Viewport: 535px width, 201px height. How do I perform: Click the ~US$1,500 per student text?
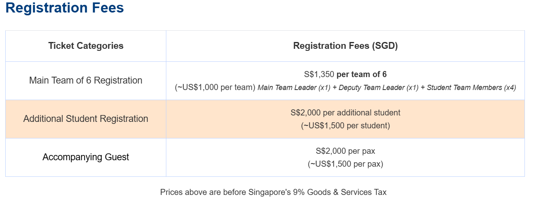pos(345,126)
